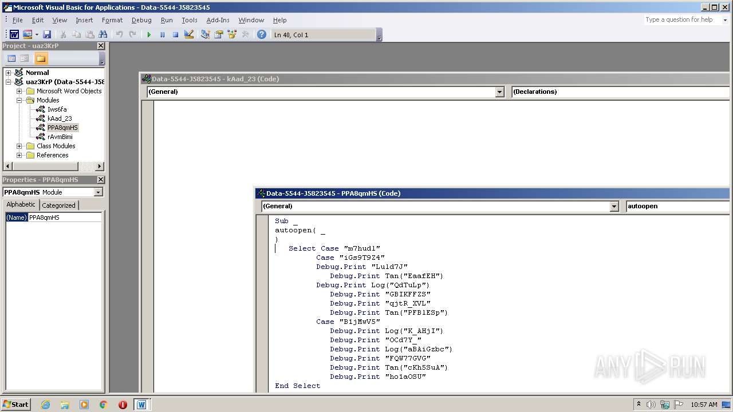Close the Properties panel
This screenshot has width=733, height=412.
tap(101, 180)
